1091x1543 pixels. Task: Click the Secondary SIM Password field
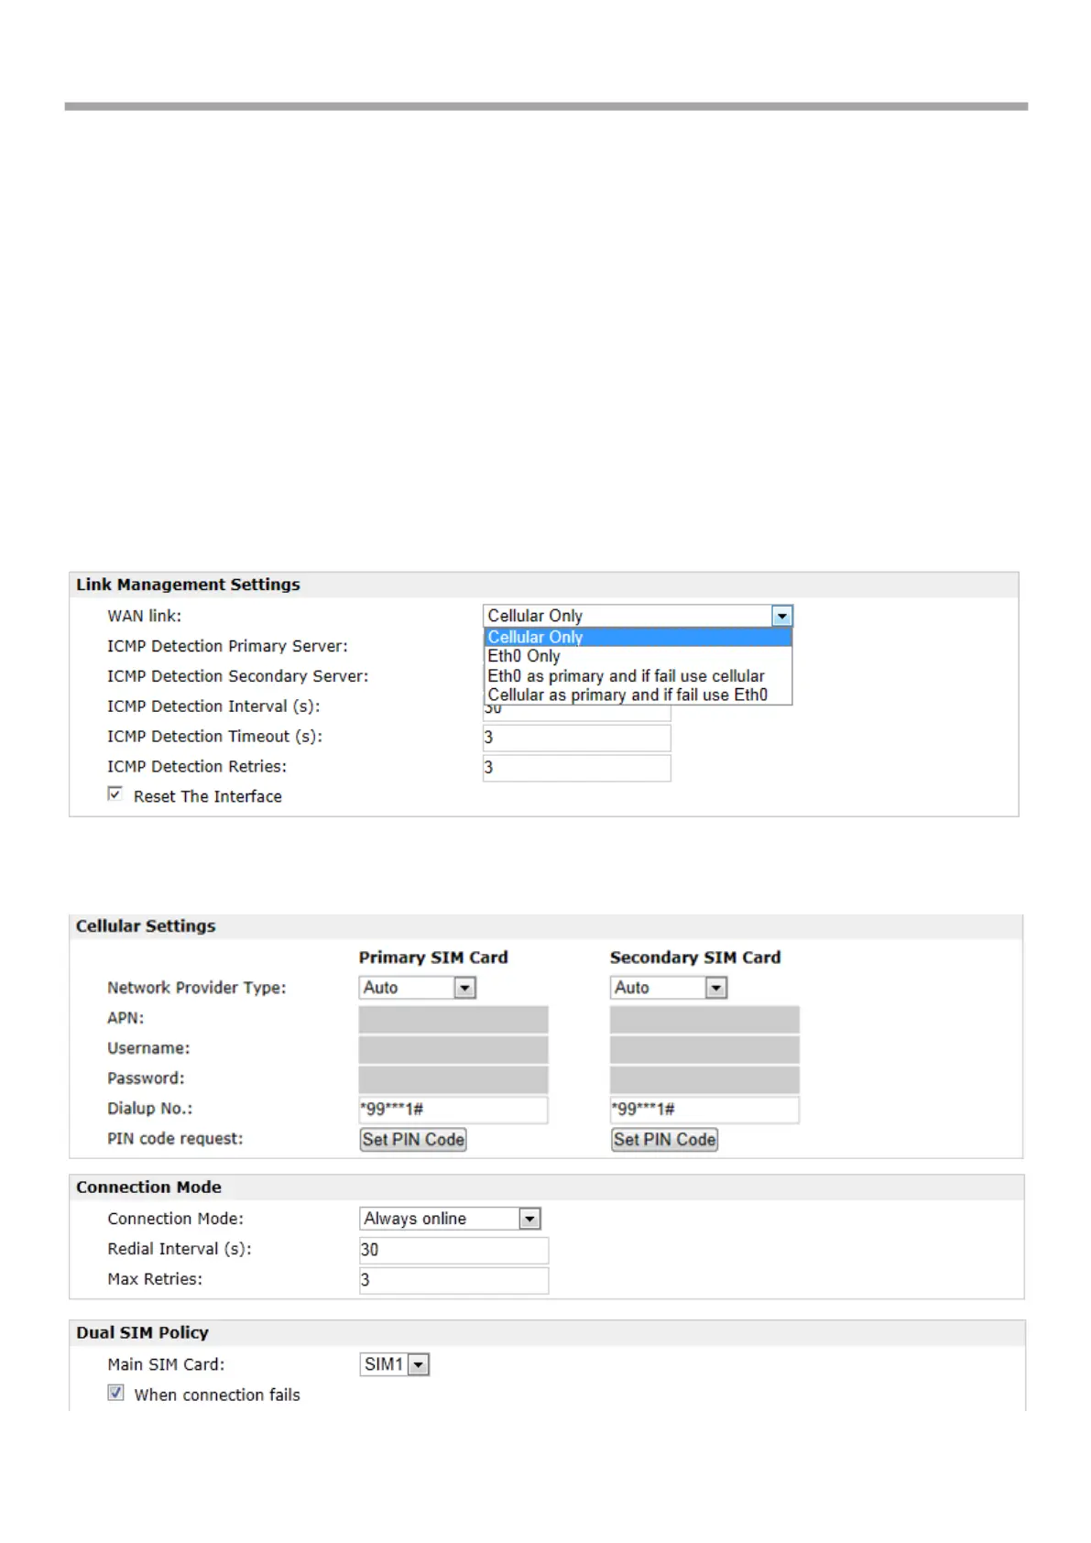704,1079
